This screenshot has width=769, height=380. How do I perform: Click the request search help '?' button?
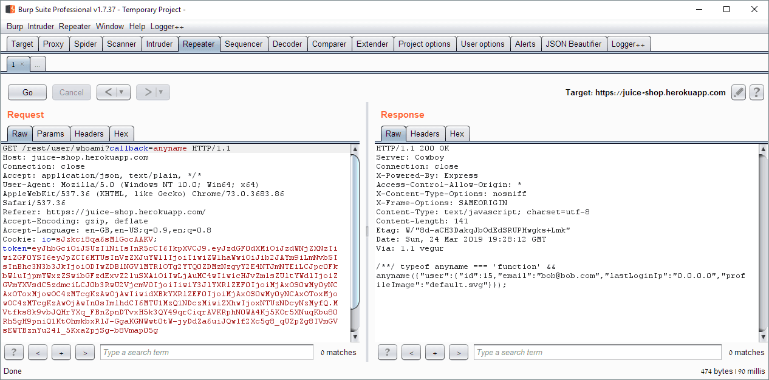[x=13, y=352]
